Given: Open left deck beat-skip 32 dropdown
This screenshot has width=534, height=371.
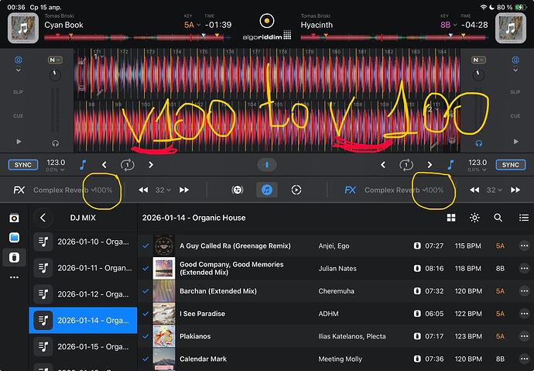Looking at the screenshot, I should [x=163, y=190].
